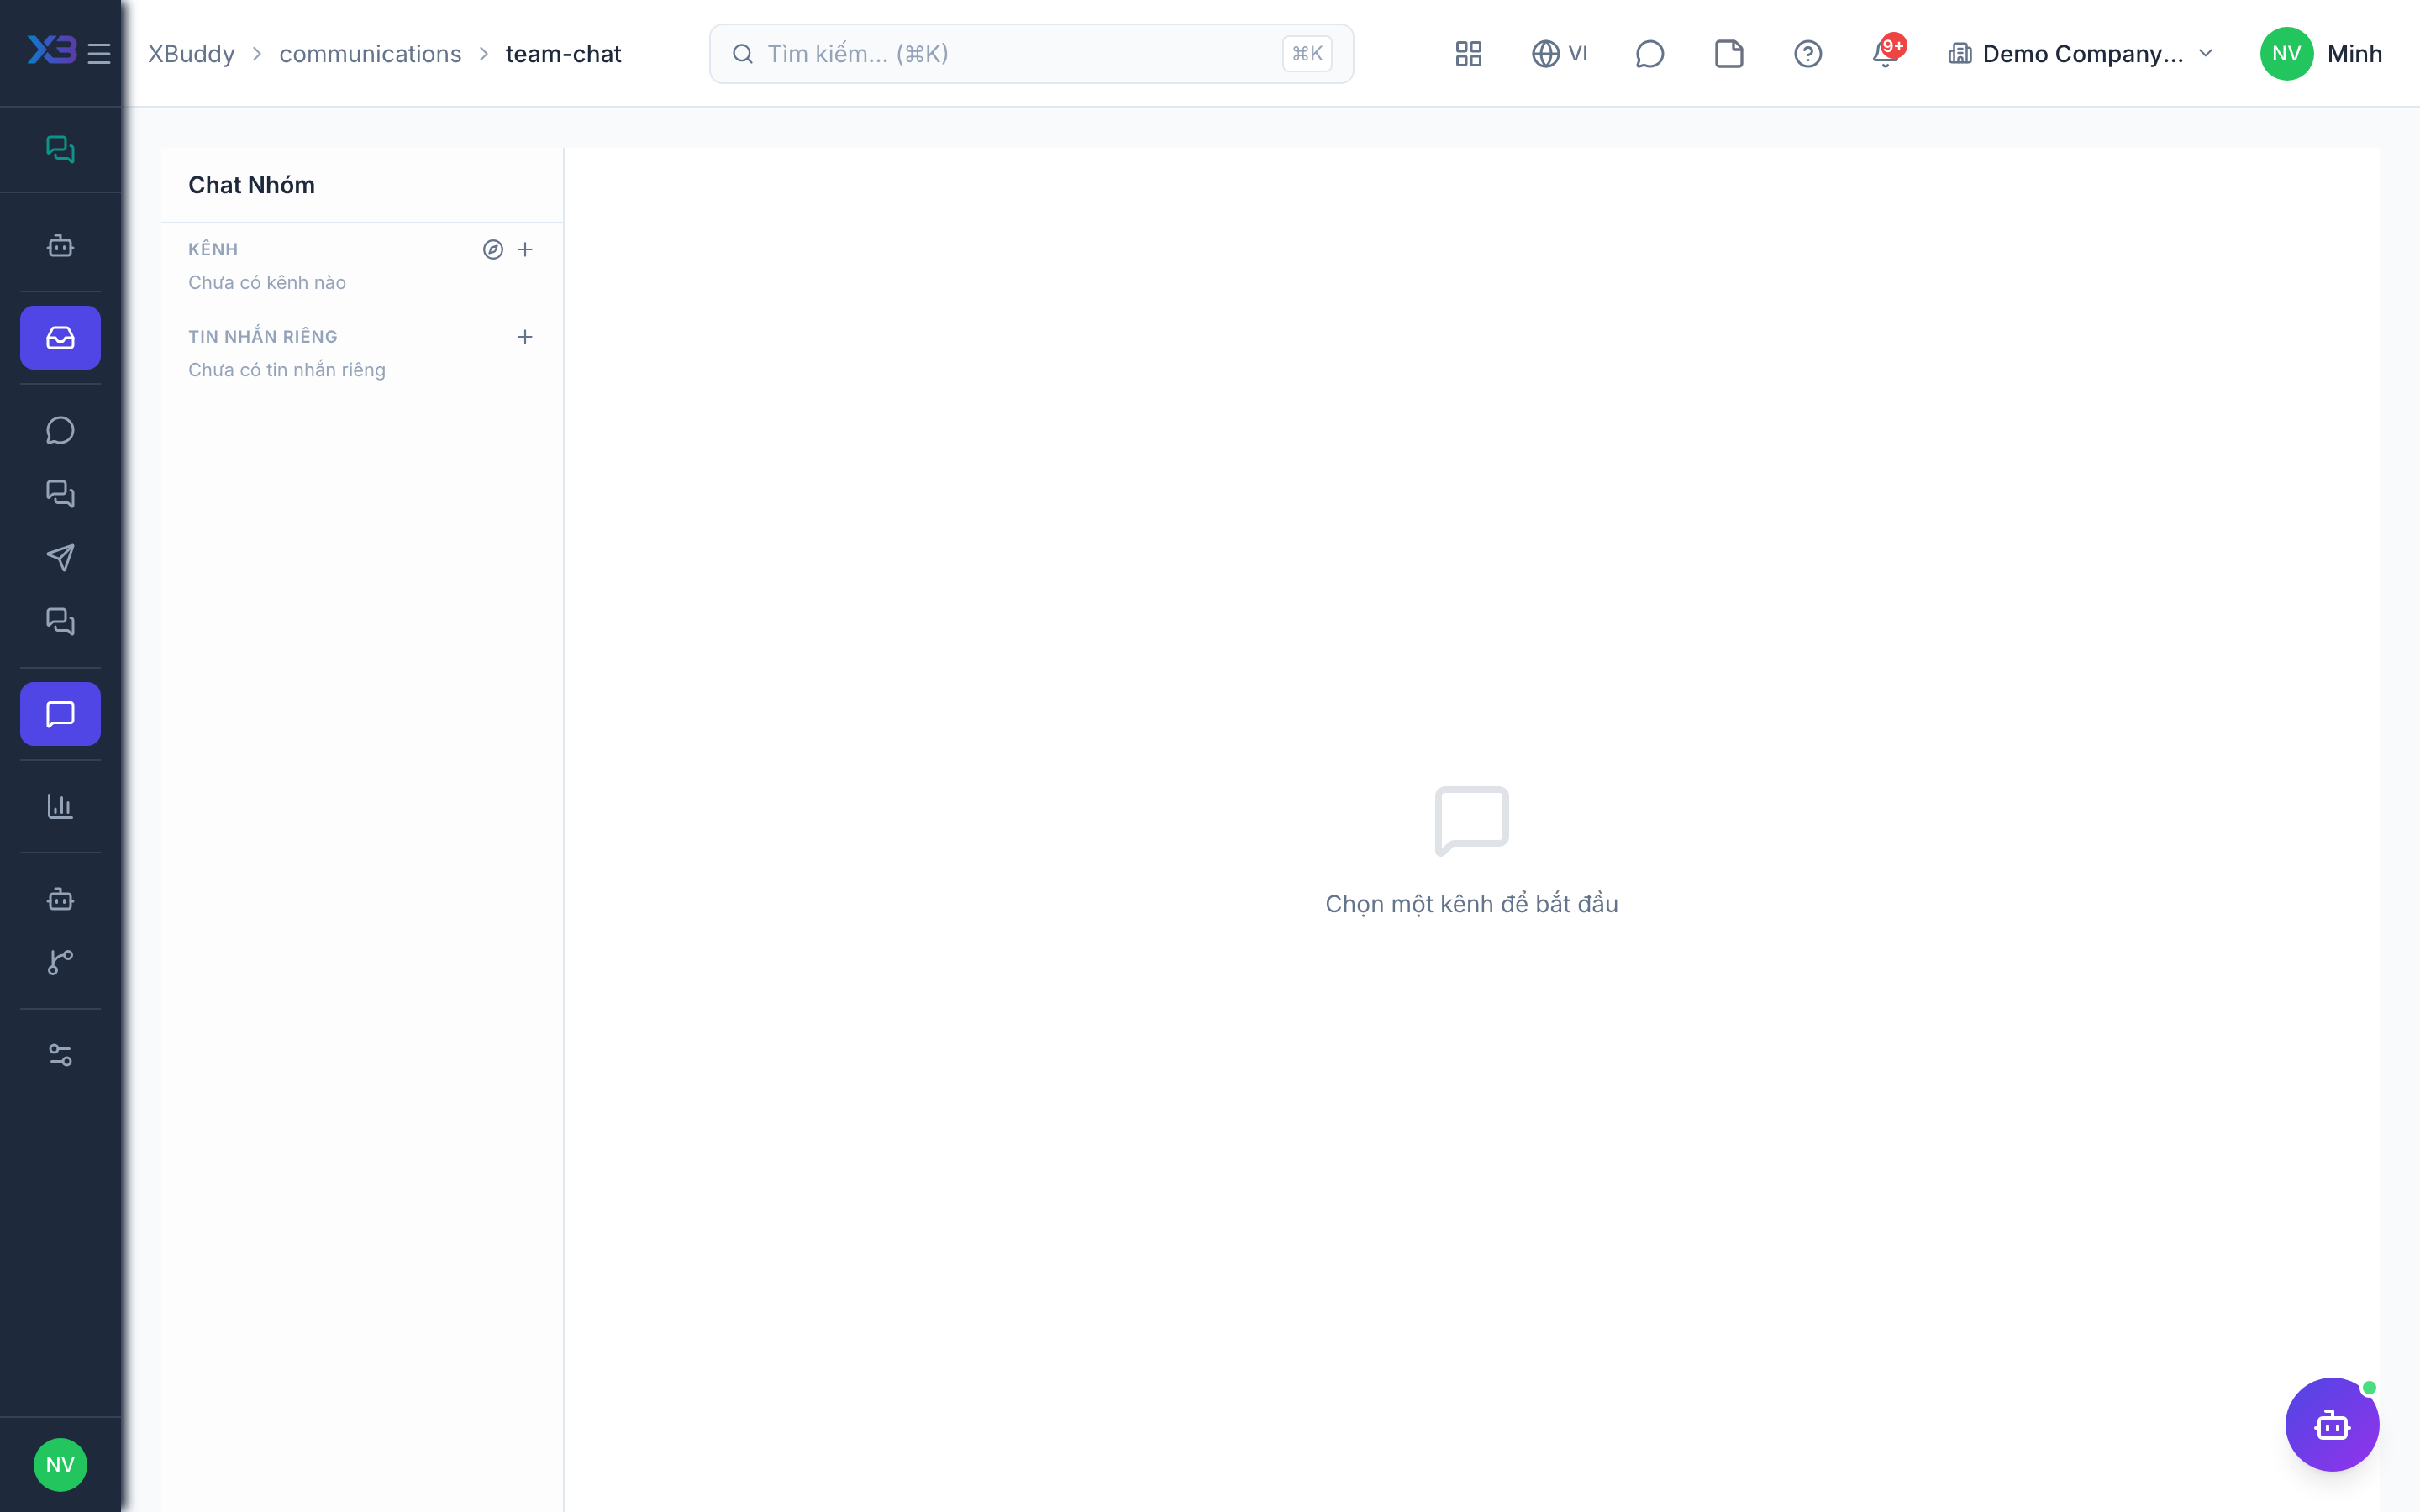Open the double chat icon below speech bubble

(x=60, y=494)
